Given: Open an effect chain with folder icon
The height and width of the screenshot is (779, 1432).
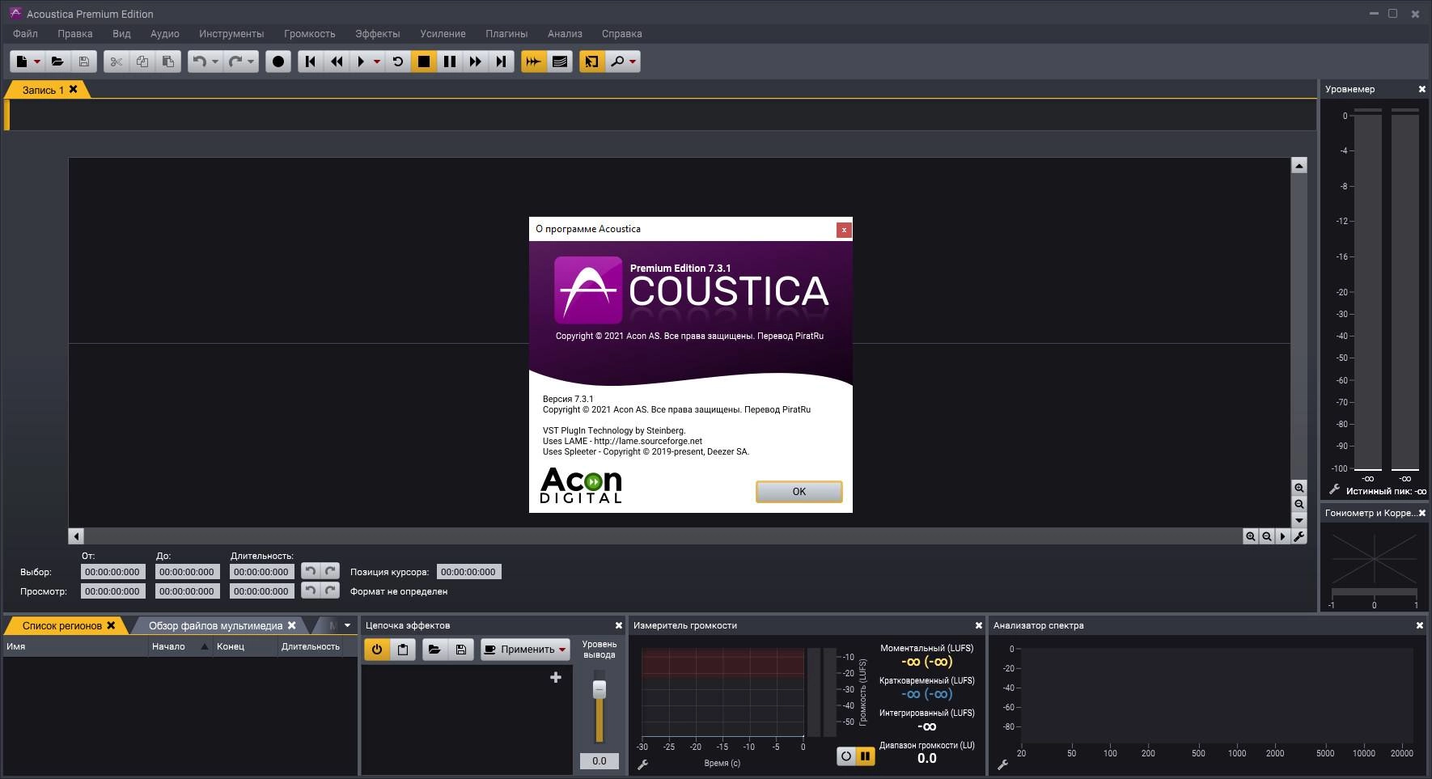Looking at the screenshot, I should [x=434, y=650].
